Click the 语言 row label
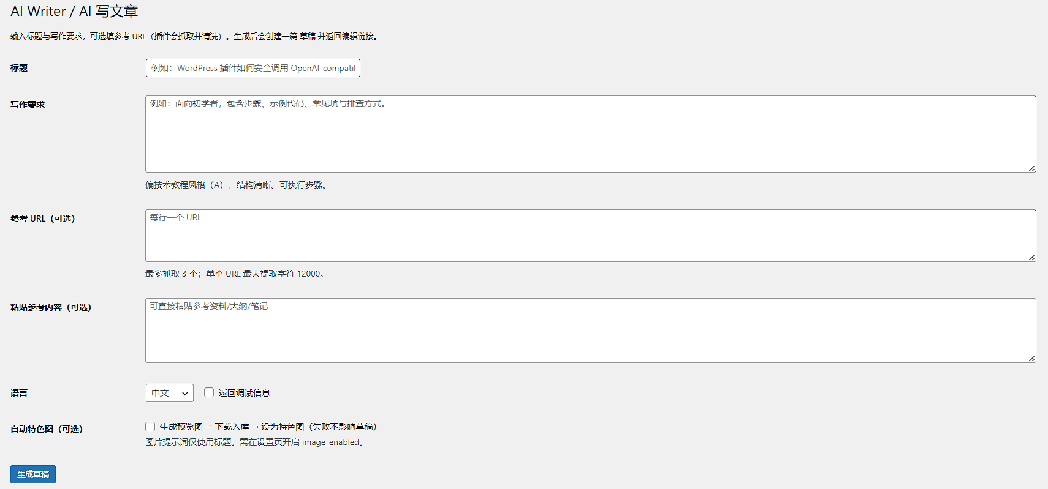Viewport: 1048px width, 489px height. tap(19, 393)
